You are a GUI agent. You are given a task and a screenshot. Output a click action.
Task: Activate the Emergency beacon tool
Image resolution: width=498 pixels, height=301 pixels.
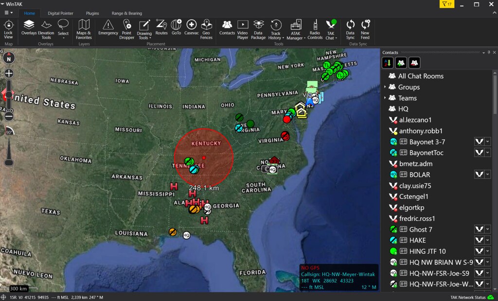[x=108, y=28]
